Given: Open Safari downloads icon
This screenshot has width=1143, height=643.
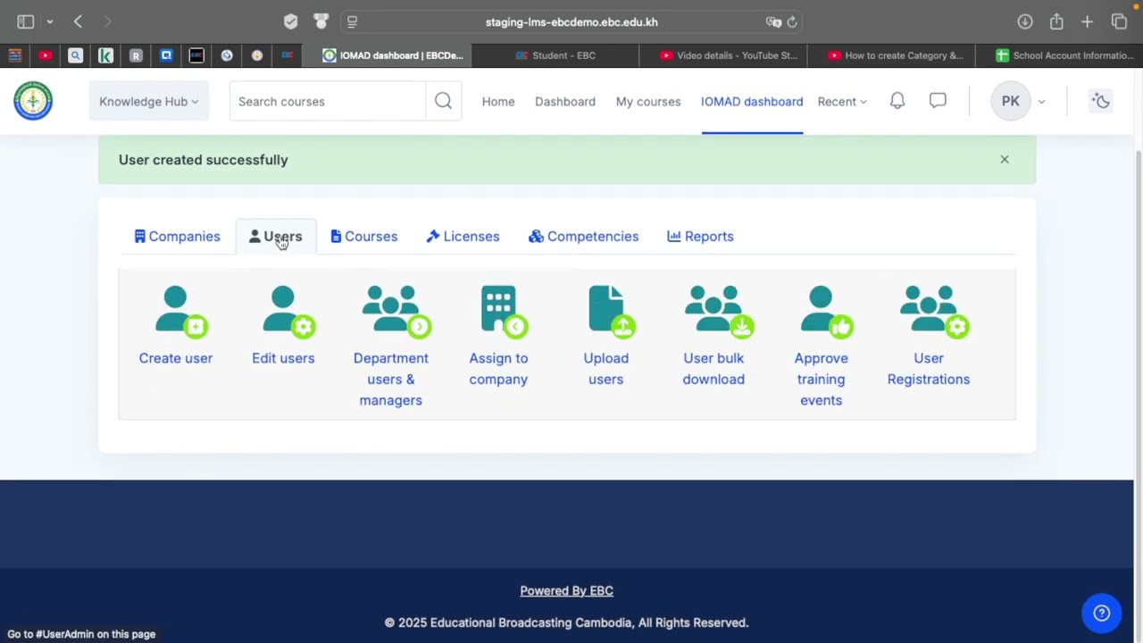Looking at the screenshot, I should tap(1025, 21).
